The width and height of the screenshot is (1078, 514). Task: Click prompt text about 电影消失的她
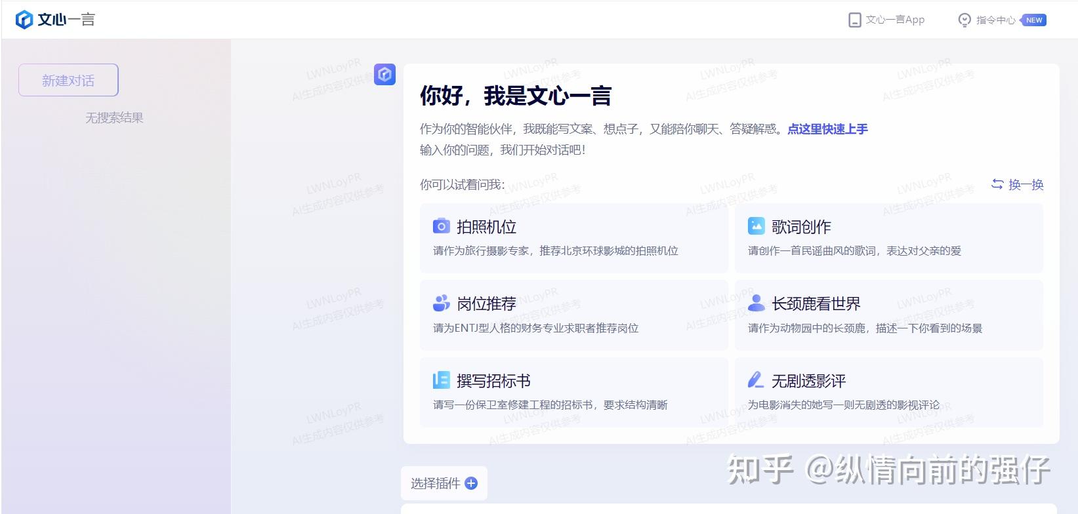tap(844, 405)
